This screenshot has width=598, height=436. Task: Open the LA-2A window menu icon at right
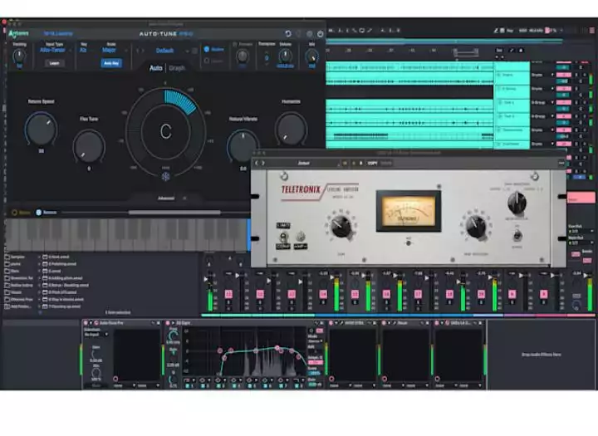[x=561, y=164]
